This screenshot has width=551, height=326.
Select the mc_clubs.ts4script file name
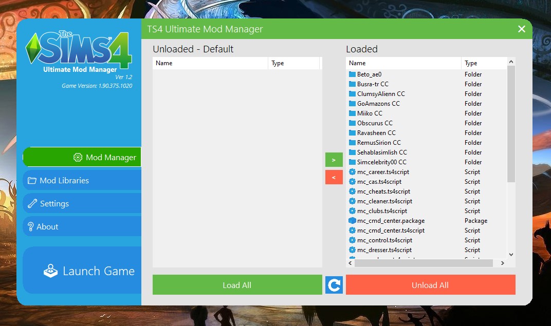[x=382, y=211]
